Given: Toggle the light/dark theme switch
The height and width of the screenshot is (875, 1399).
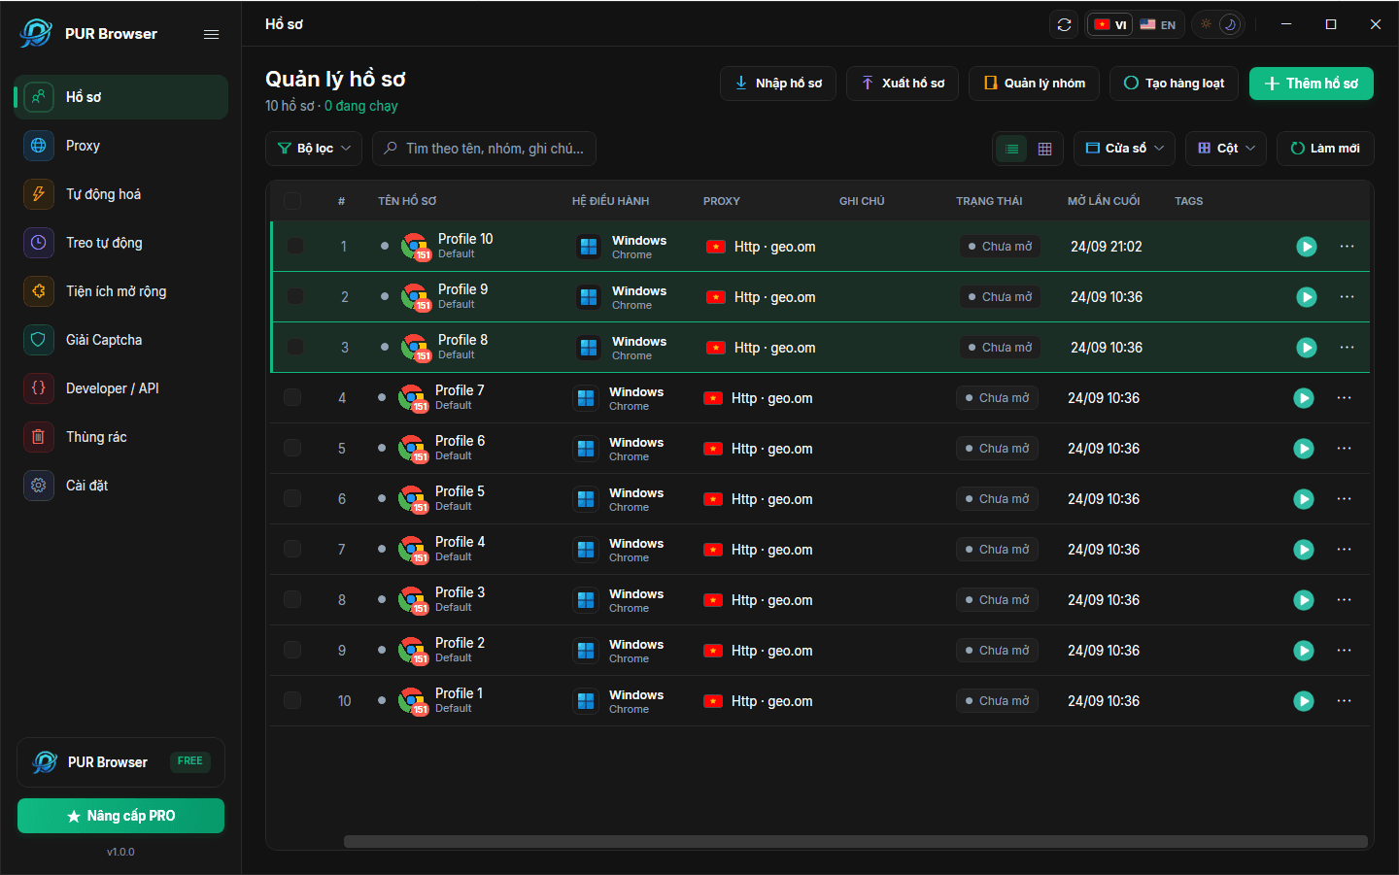Looking at the screenshot, I should click(x=1218, y=24).
